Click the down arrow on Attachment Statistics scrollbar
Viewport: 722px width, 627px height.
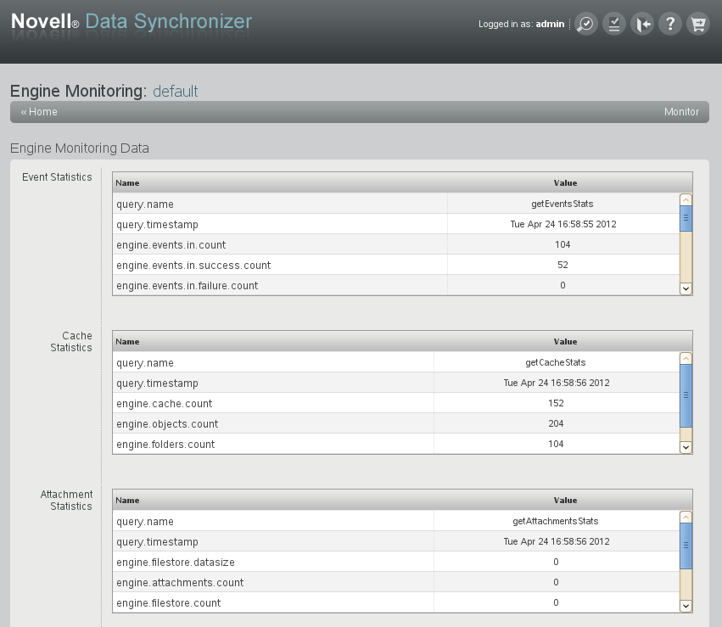pyautogui.click(x=686, y=605)
